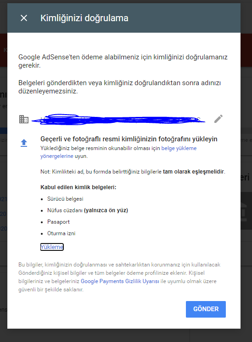
Task: Select the Oturma izni list item
Action: click(x=62, y=233)
